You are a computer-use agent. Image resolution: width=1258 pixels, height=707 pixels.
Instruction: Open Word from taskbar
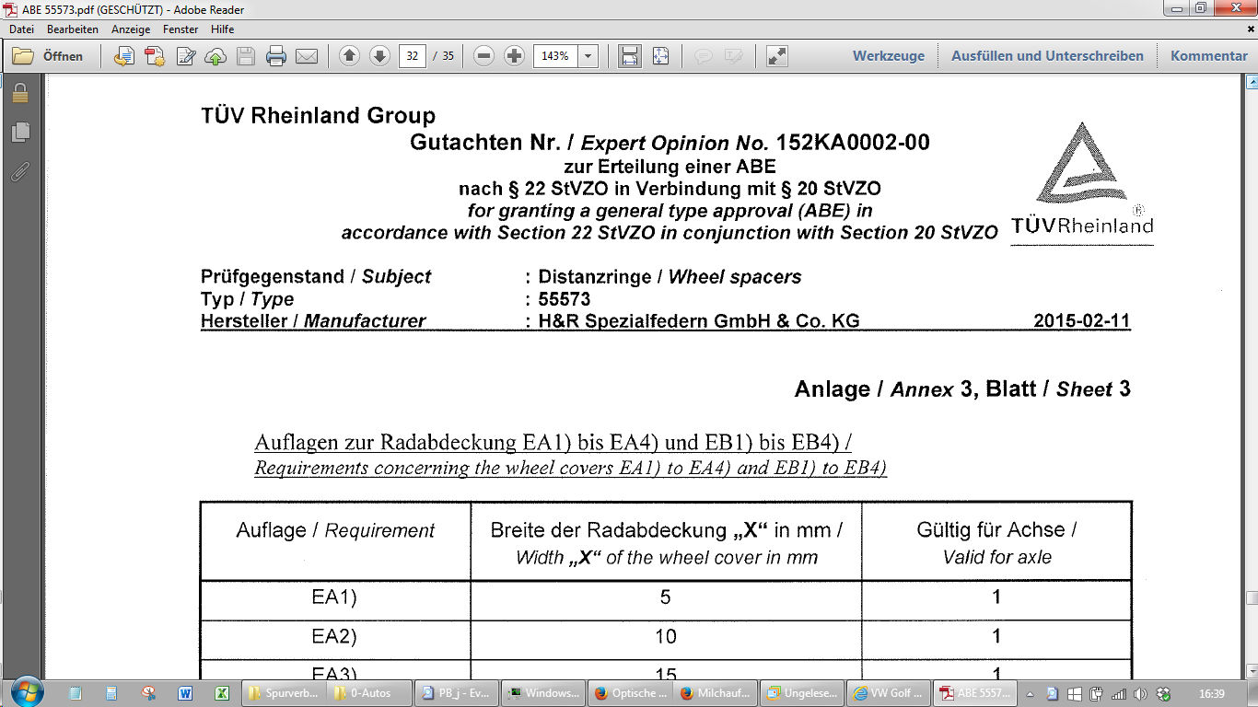pyautogui.click(x=185, y=693)
